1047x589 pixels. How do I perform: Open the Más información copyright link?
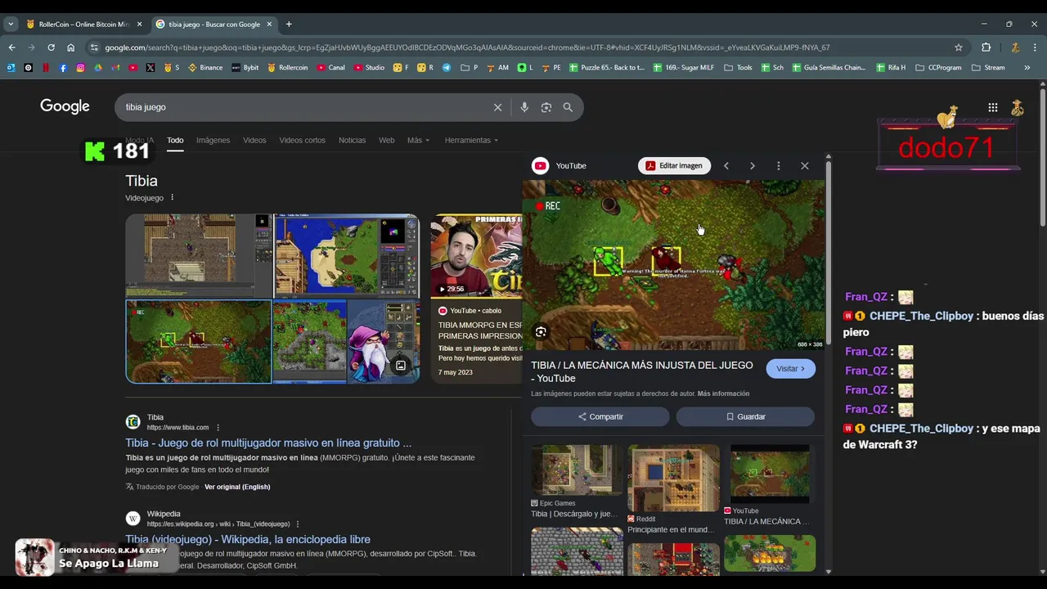coord(723,394)
